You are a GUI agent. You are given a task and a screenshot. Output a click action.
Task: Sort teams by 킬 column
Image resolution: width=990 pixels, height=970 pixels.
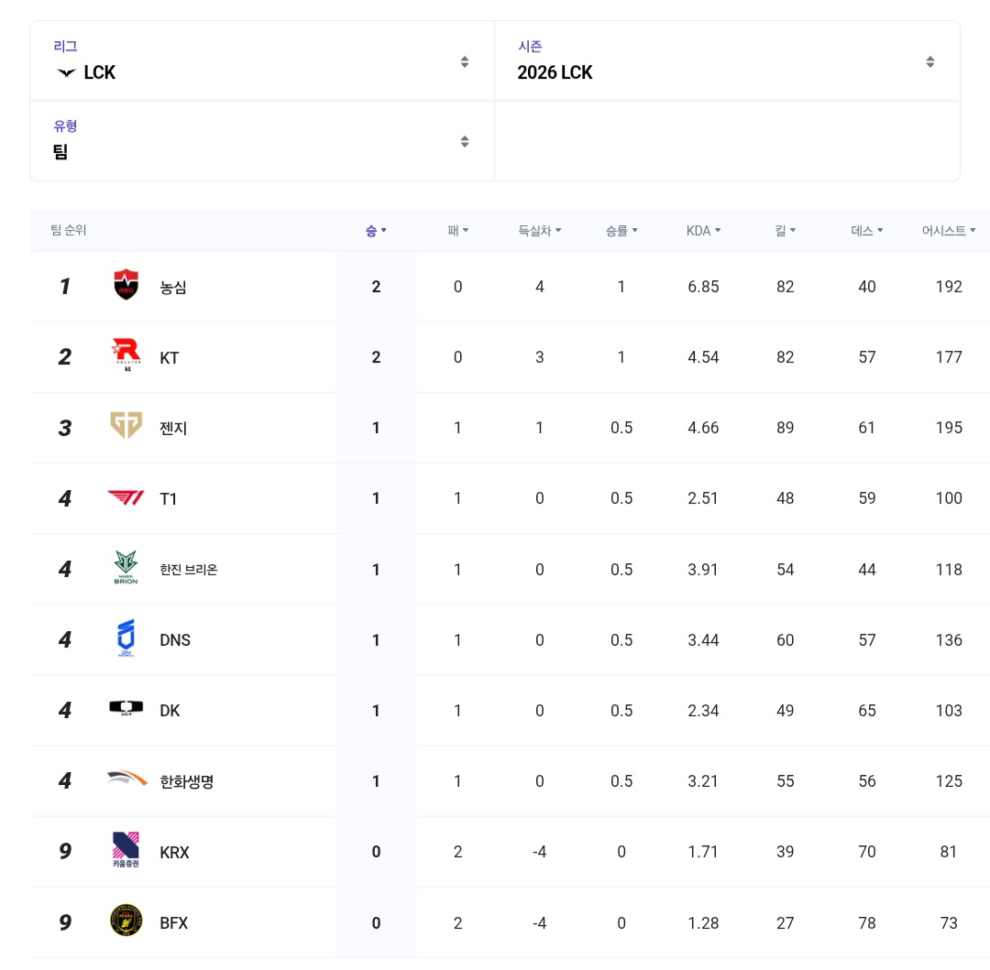tap(785, 231)
